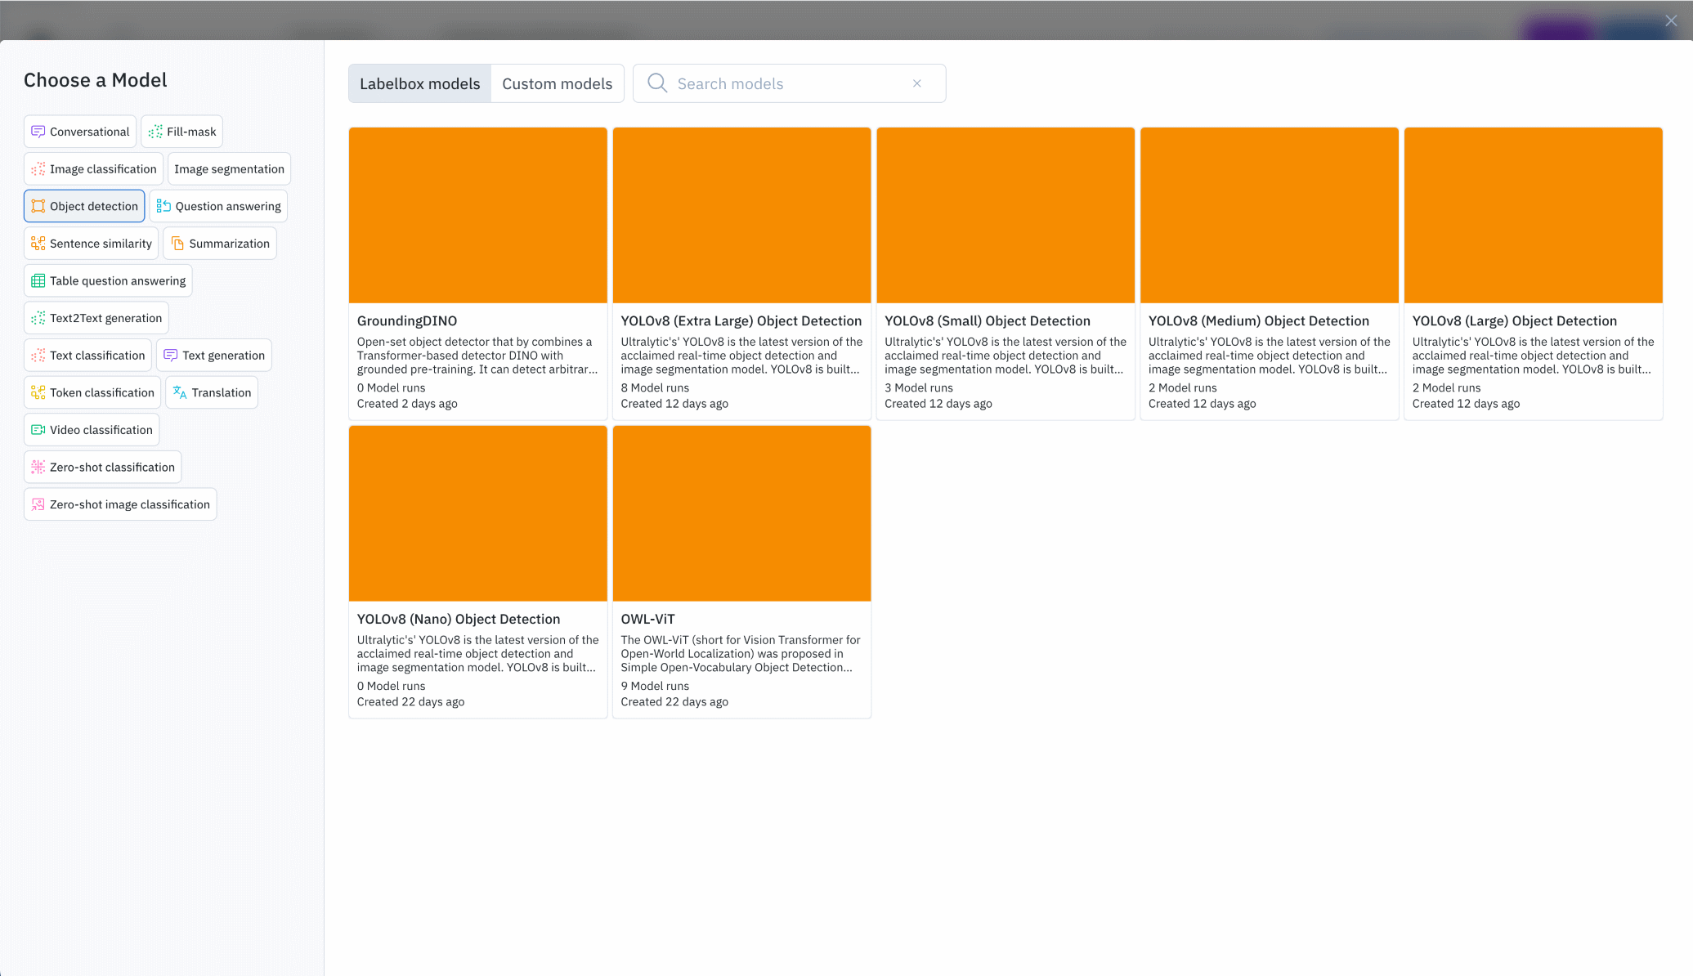The image size is (1693, 976).
Task: Select the Fill-mask filter icon
Action: pyautogui.click(x=155, y=132)
